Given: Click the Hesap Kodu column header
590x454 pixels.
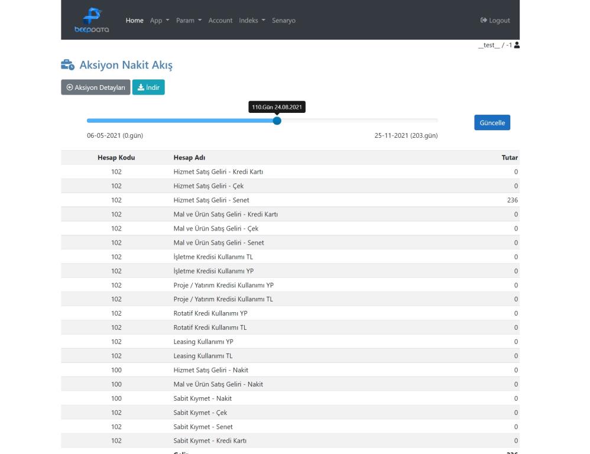Looking at the screenshot, I should click(116, 158).
